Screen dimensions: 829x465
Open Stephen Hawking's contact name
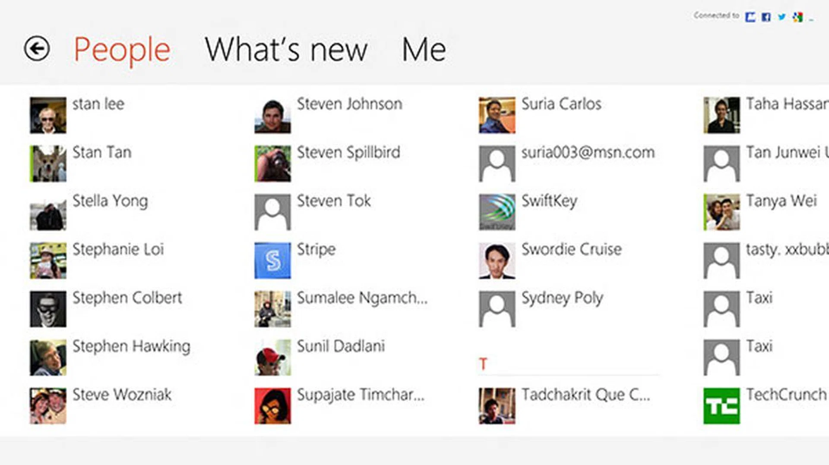[x=131, y=346]
